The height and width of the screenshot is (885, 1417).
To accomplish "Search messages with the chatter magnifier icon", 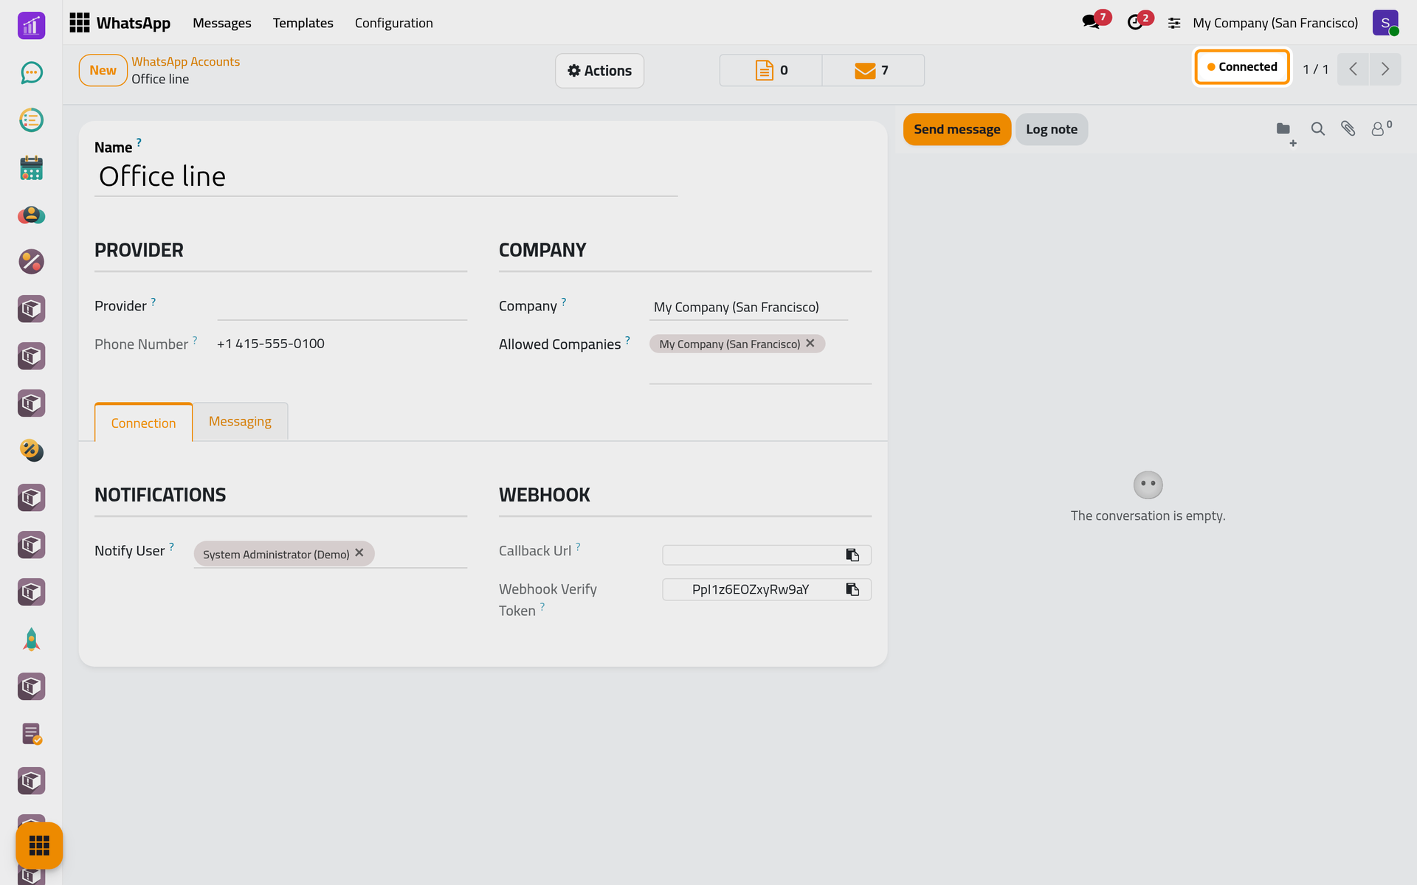I will point(1317,129).
